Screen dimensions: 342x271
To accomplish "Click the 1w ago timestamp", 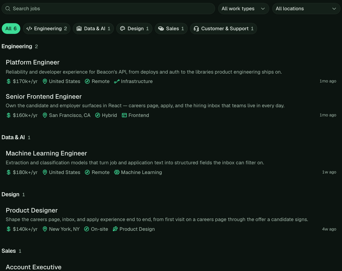I will (x=329, y=172).
